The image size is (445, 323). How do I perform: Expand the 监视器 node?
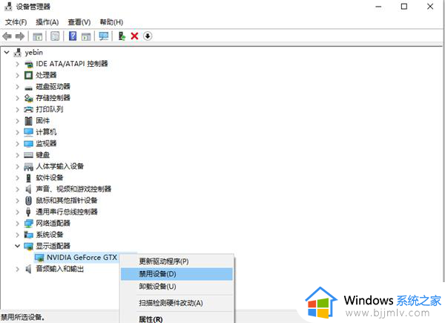point(18,144)
